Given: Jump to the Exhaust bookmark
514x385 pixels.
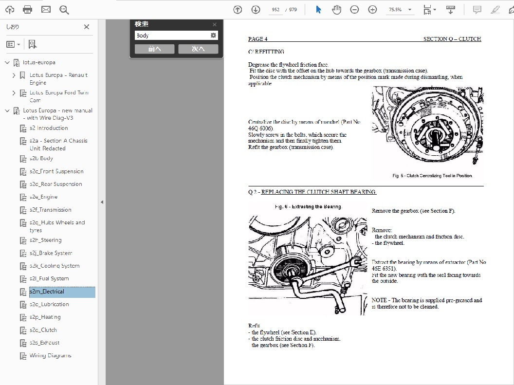Looking at the screenshot, I should pyautogui.click(x=45, y=343).
